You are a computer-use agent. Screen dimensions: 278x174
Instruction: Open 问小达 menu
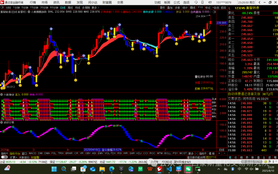[x=93, y=2]
